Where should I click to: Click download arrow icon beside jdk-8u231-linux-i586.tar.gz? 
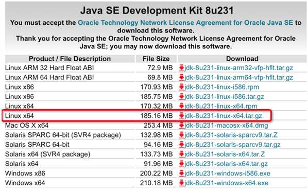click(181, 97)
